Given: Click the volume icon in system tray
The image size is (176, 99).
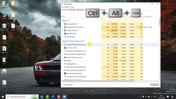Looking at the screenshot, I should click(146, 97).
